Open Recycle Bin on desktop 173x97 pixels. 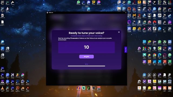pos(154,49)
